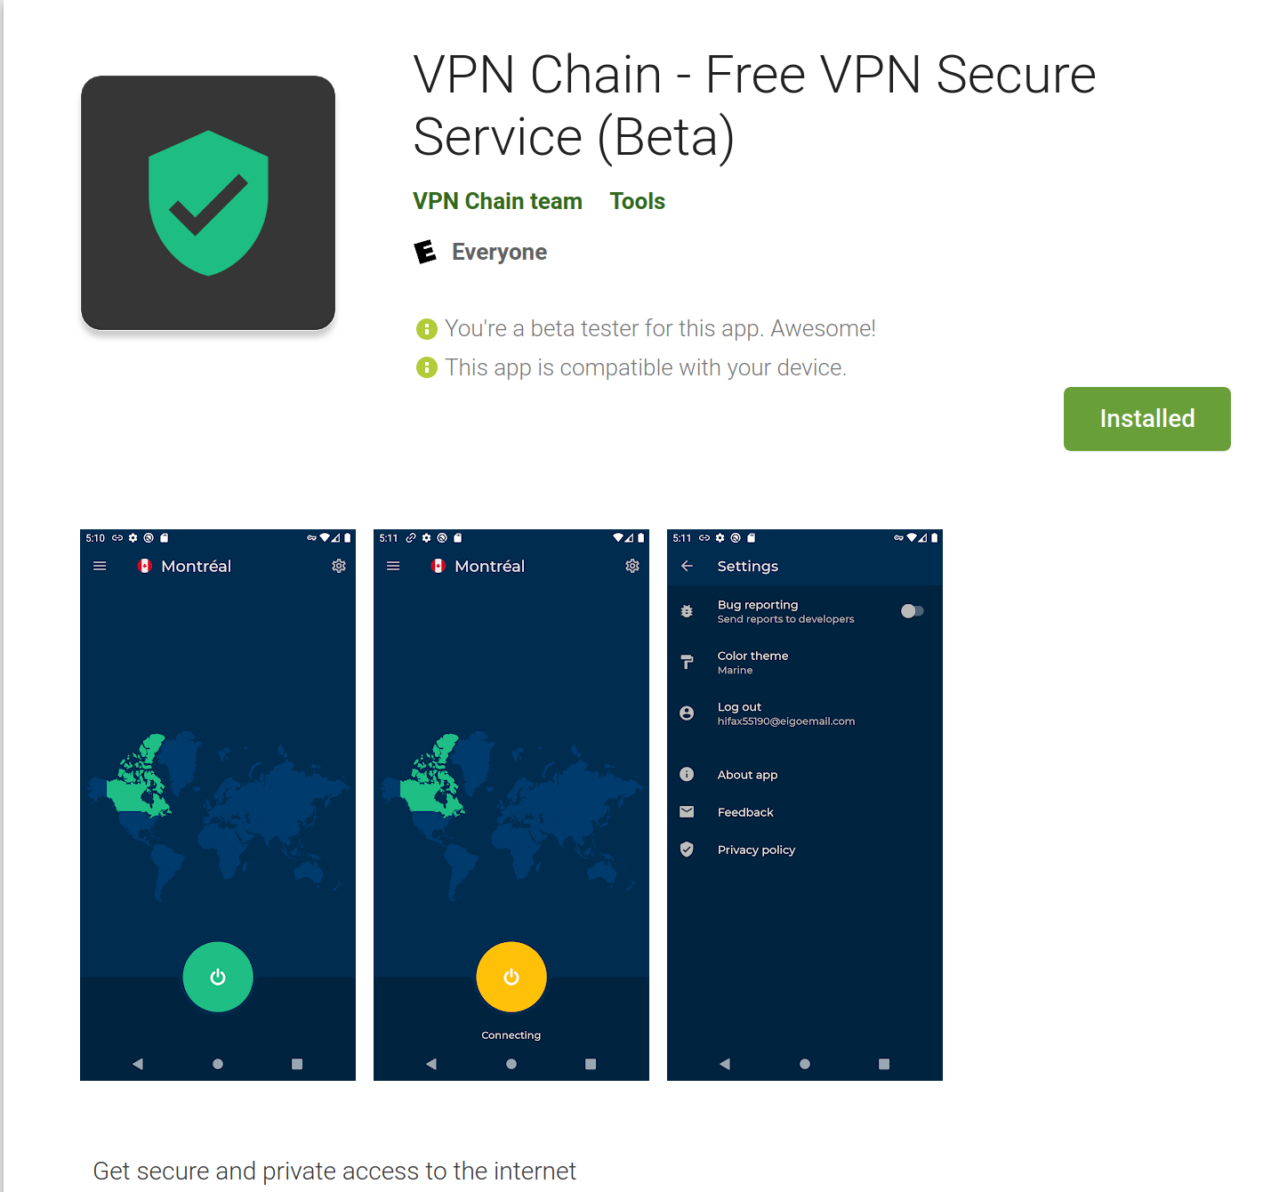Screen dimensions: 1279x1192
Task: Click the green Installed button
Action: tap(1146, 419)
